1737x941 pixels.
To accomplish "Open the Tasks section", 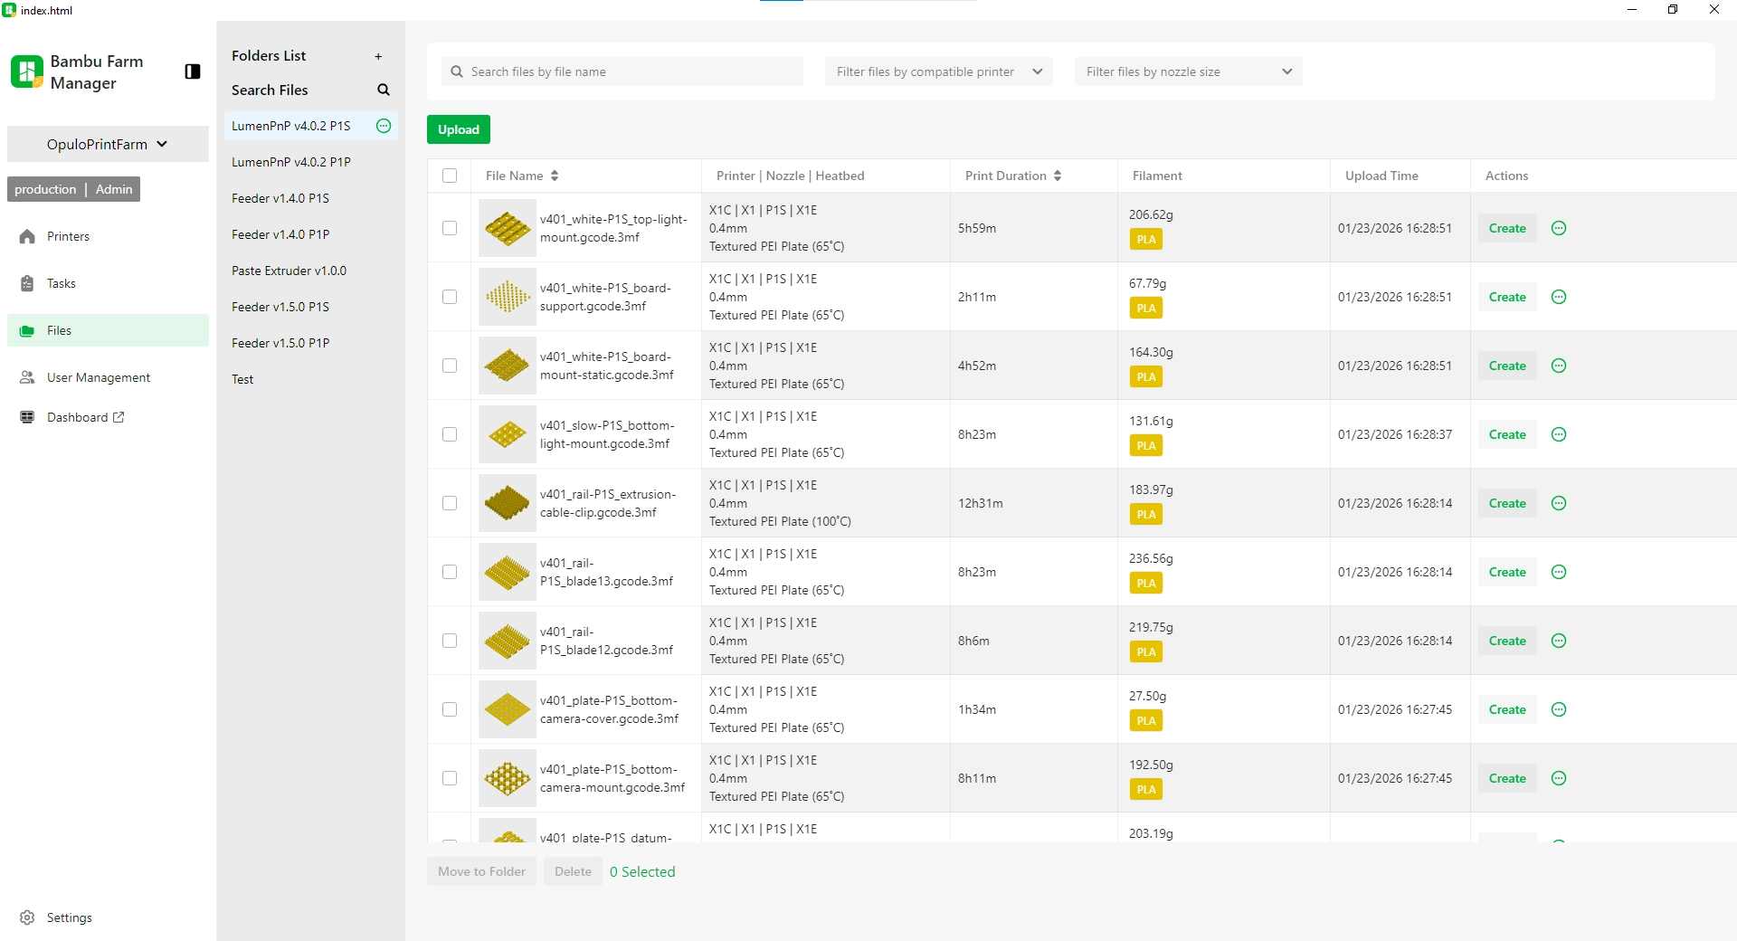I will (62, 283).
